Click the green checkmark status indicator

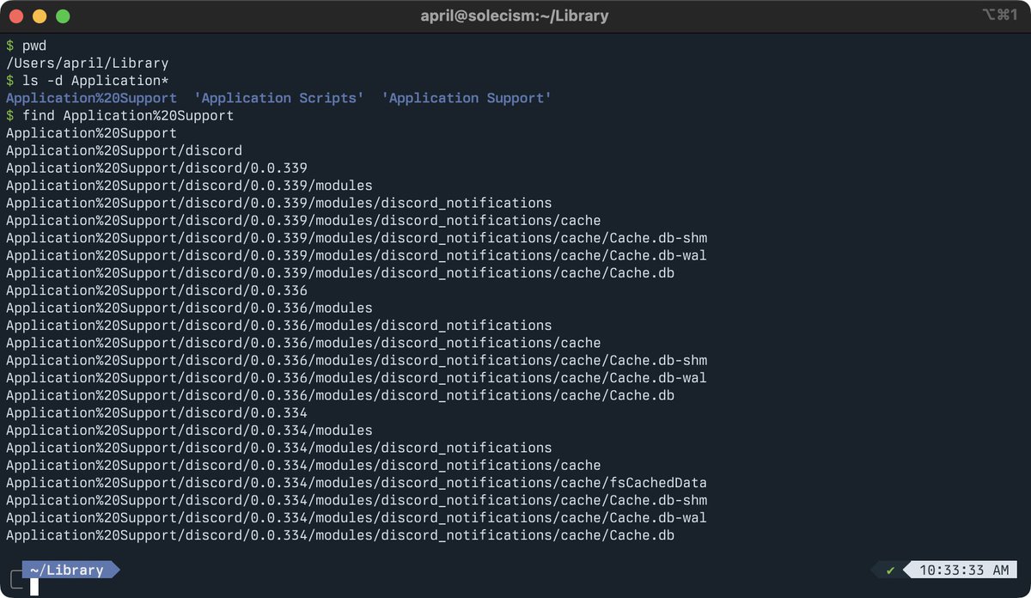[891, 570]
